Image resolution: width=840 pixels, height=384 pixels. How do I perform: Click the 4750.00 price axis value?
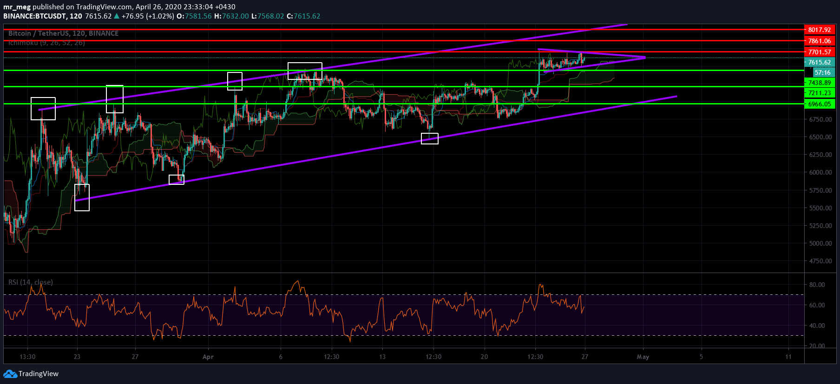(x=820, y=261)
